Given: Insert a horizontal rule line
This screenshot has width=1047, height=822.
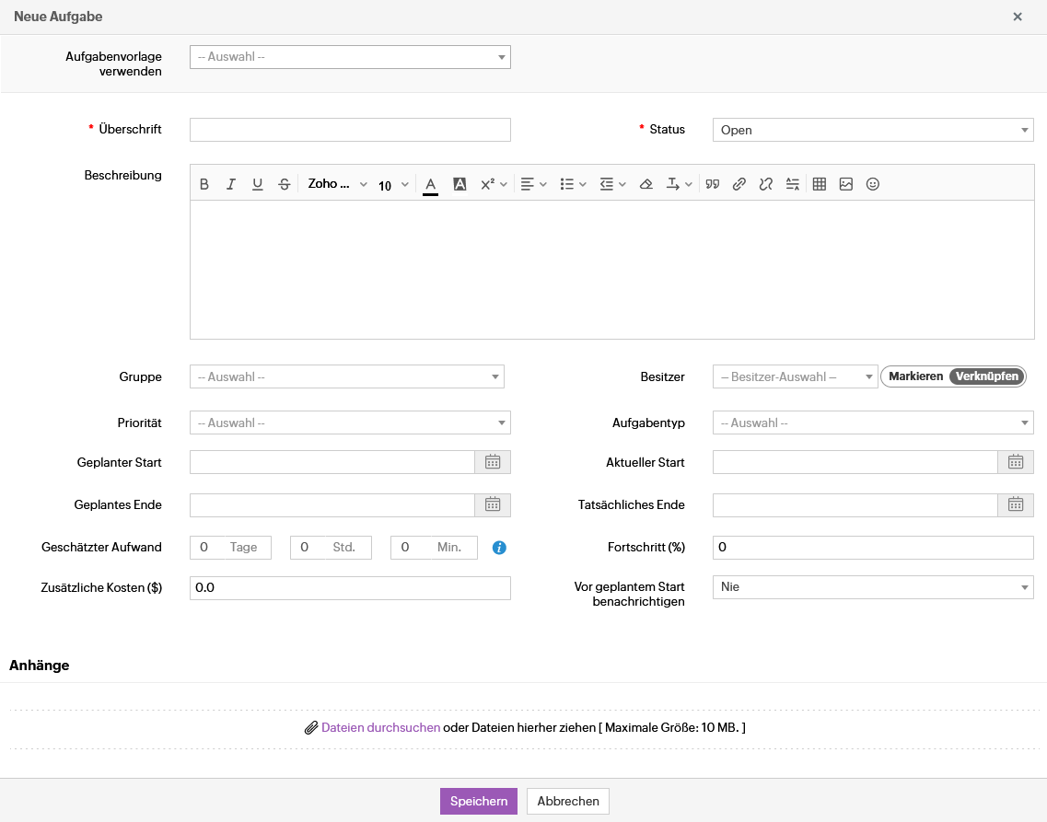Looking at the screenshot, I should point(793,184).
